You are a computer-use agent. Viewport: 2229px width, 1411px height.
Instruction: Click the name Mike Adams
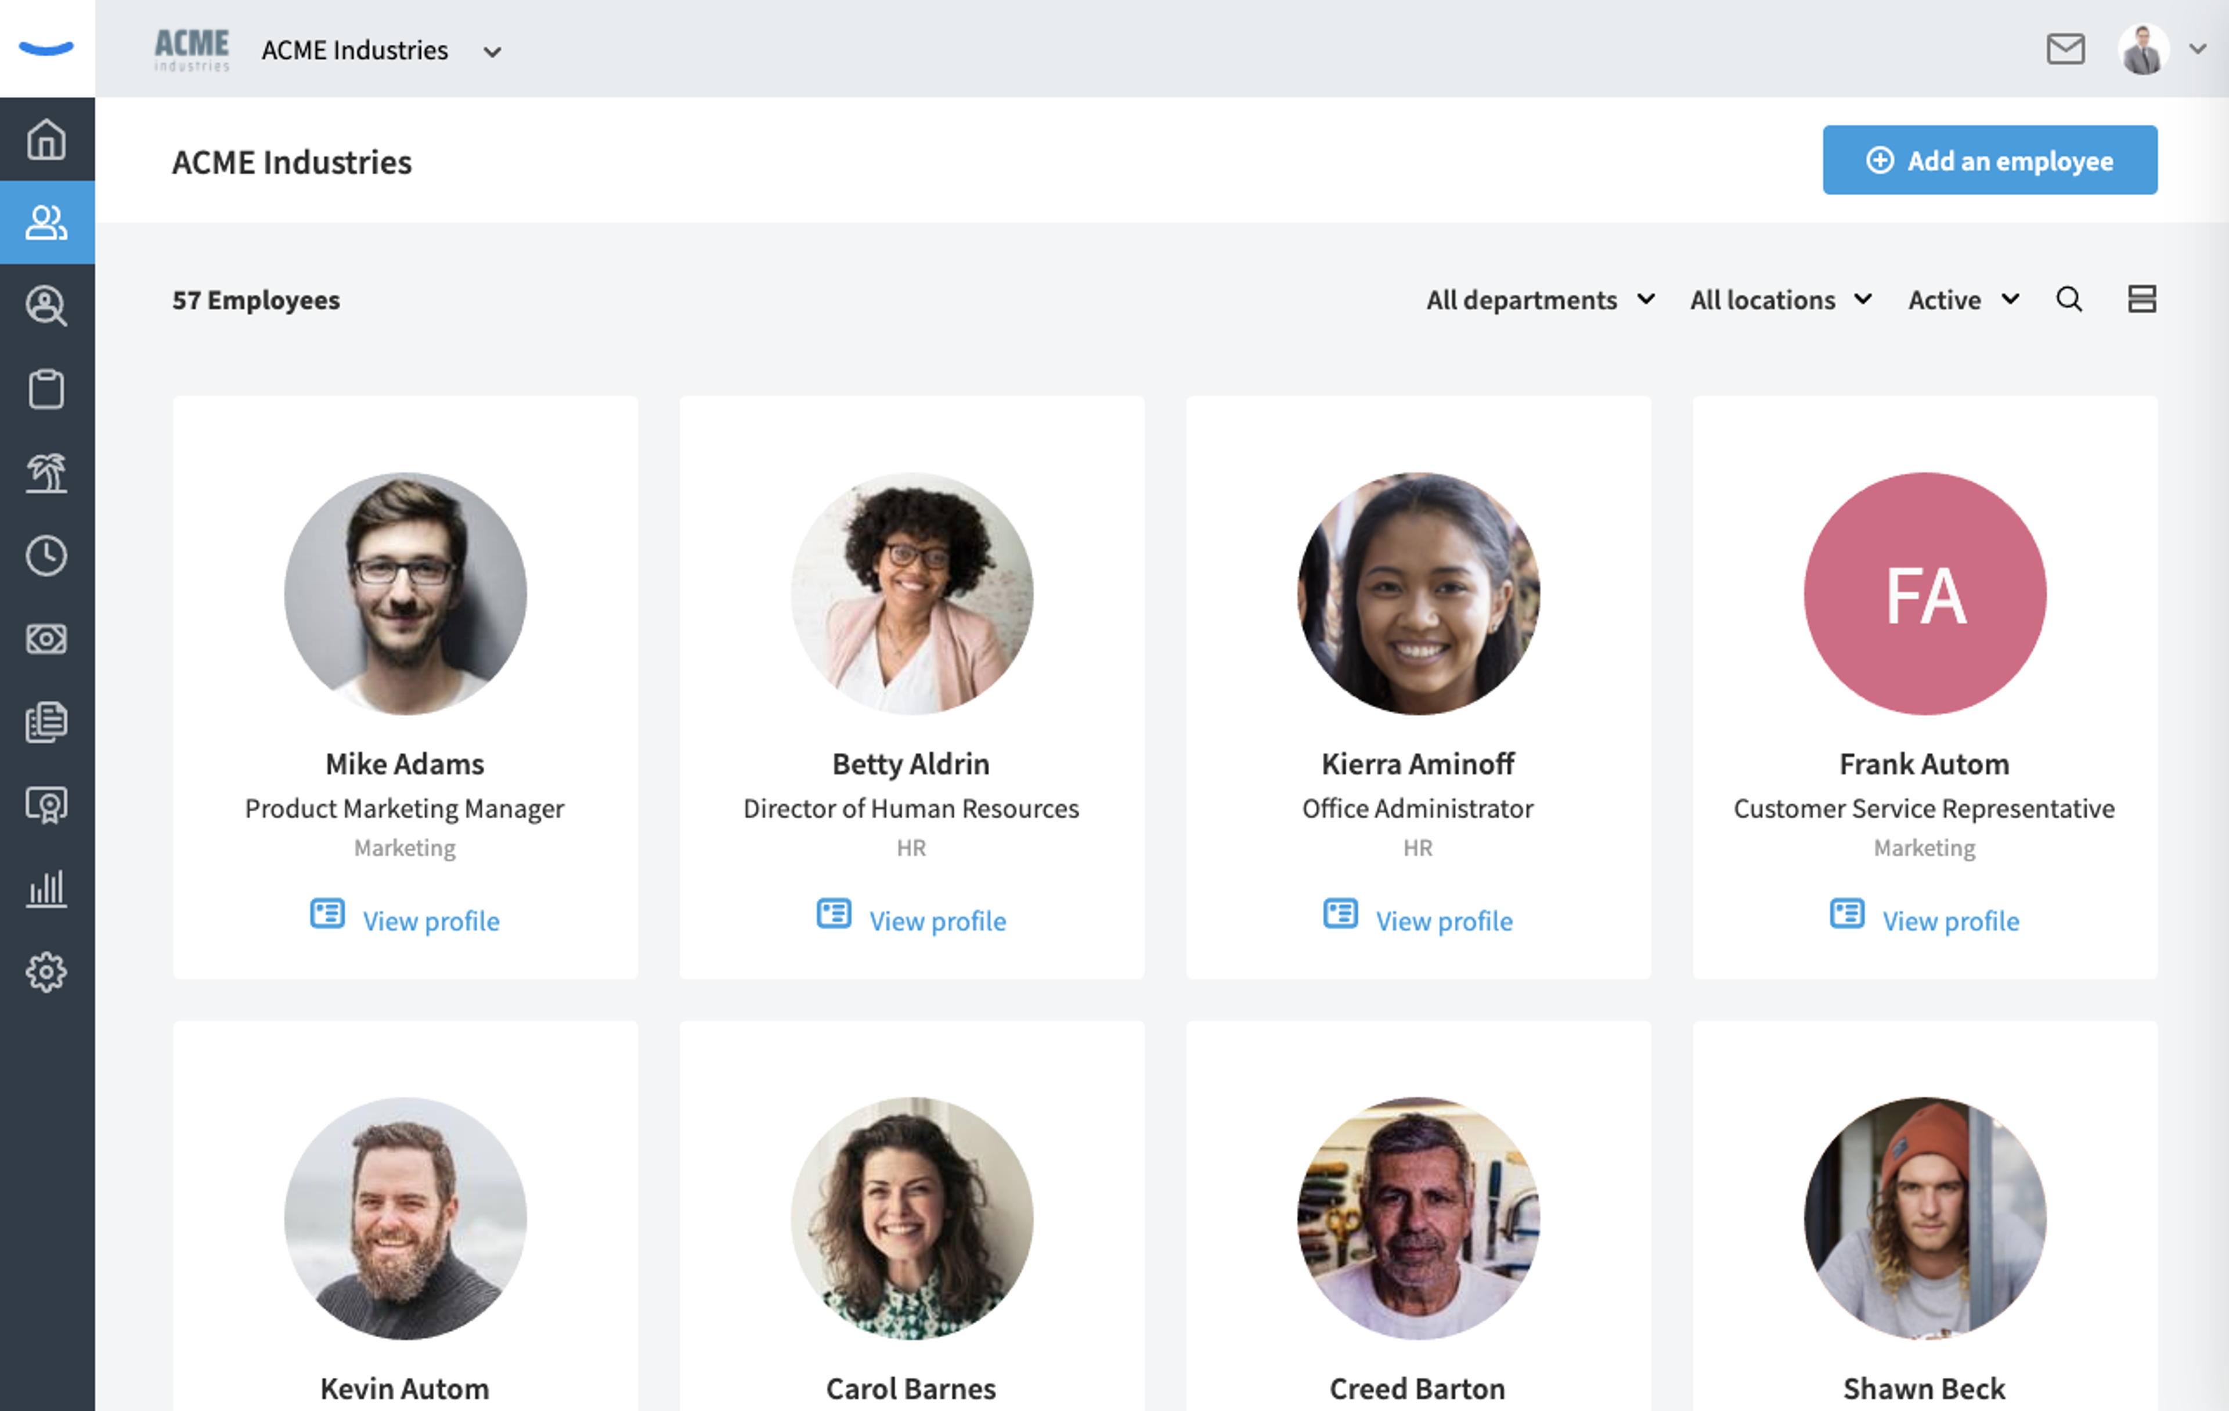tap(405, 764)
